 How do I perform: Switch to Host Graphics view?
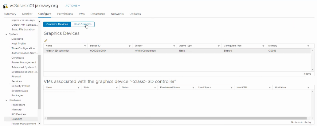coord(83,24)
